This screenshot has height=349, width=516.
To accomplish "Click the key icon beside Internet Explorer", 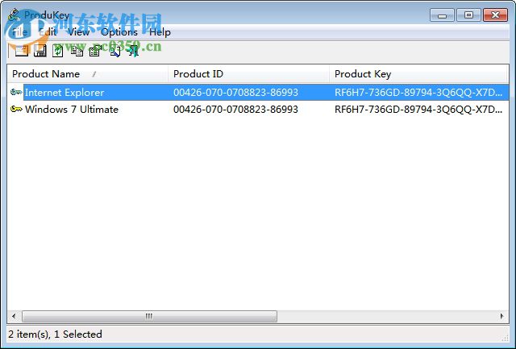I will point(16,92).
